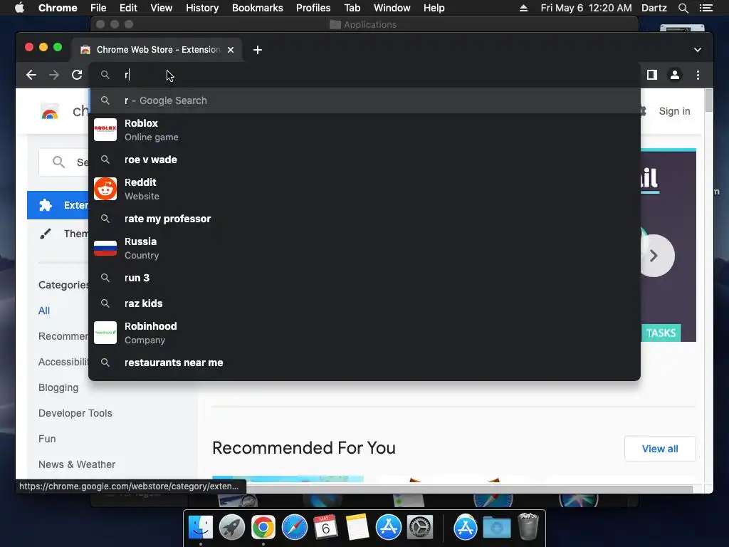Open the Chrome menu in menu bar

(58, 8)
